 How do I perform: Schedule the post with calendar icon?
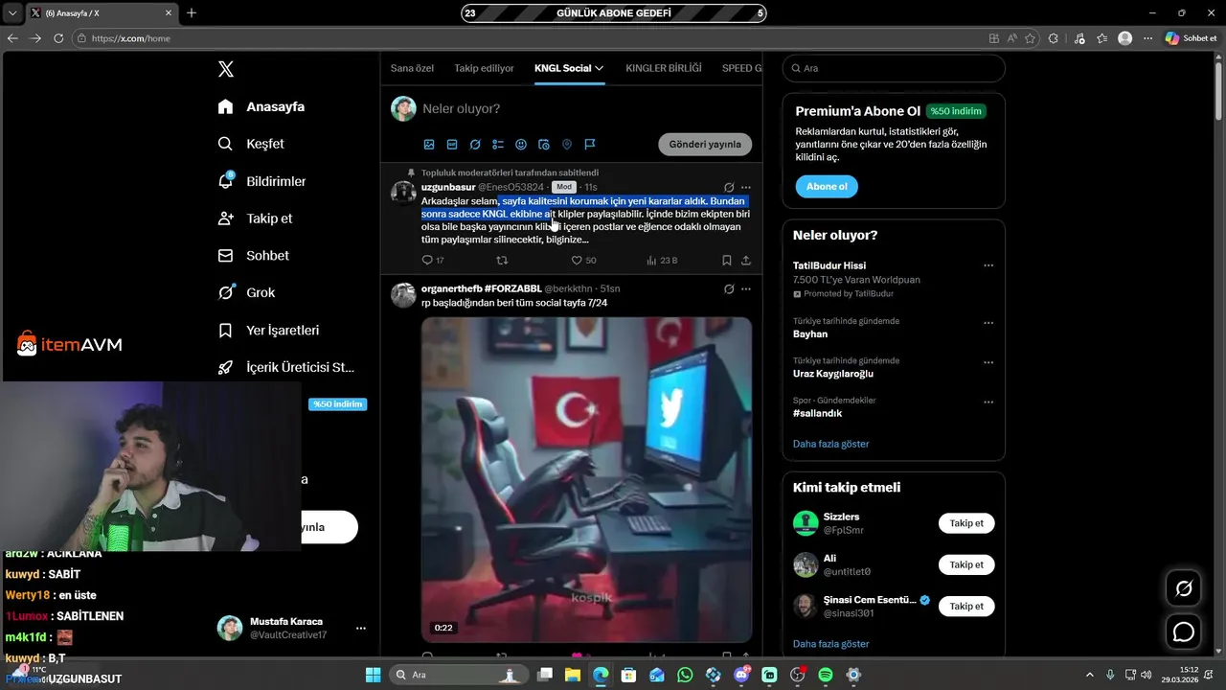click(x=544, y=144)
